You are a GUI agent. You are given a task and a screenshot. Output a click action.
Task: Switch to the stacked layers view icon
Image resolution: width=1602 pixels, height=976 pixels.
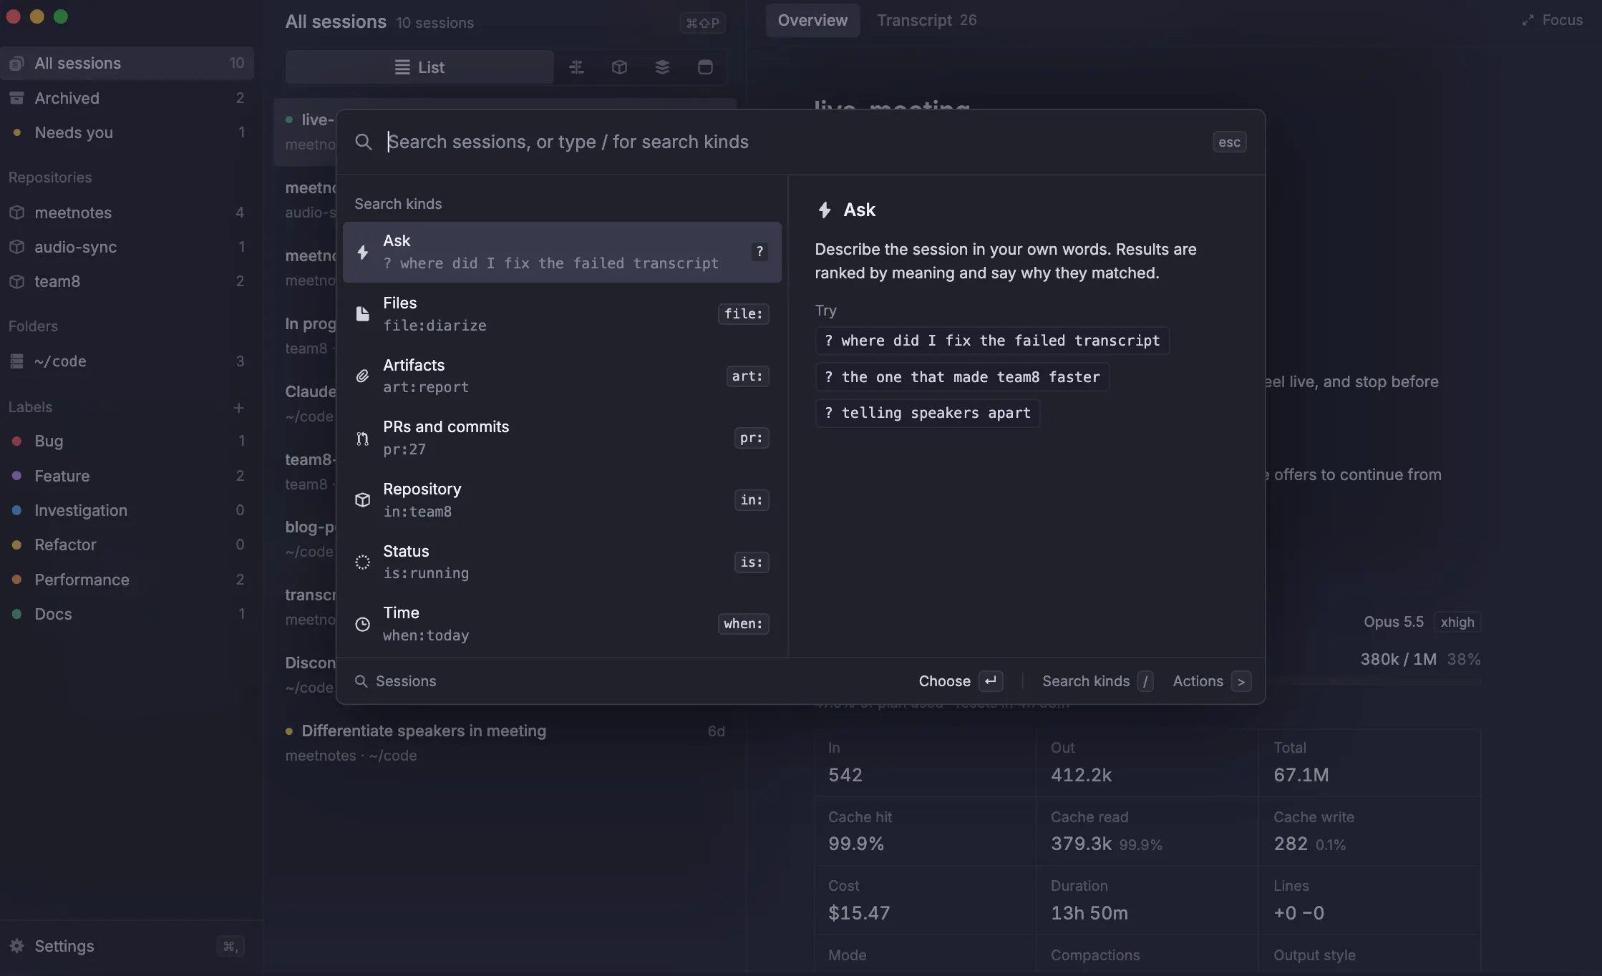662,67
